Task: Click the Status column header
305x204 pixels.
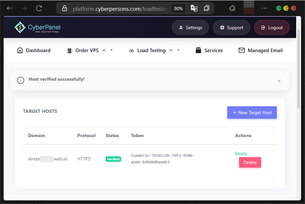Action: click(112, 135)
